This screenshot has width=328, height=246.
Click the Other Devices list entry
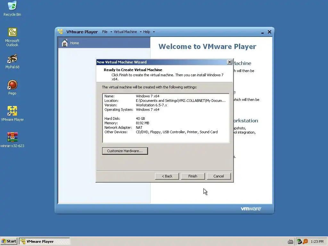tap(177, 132)
